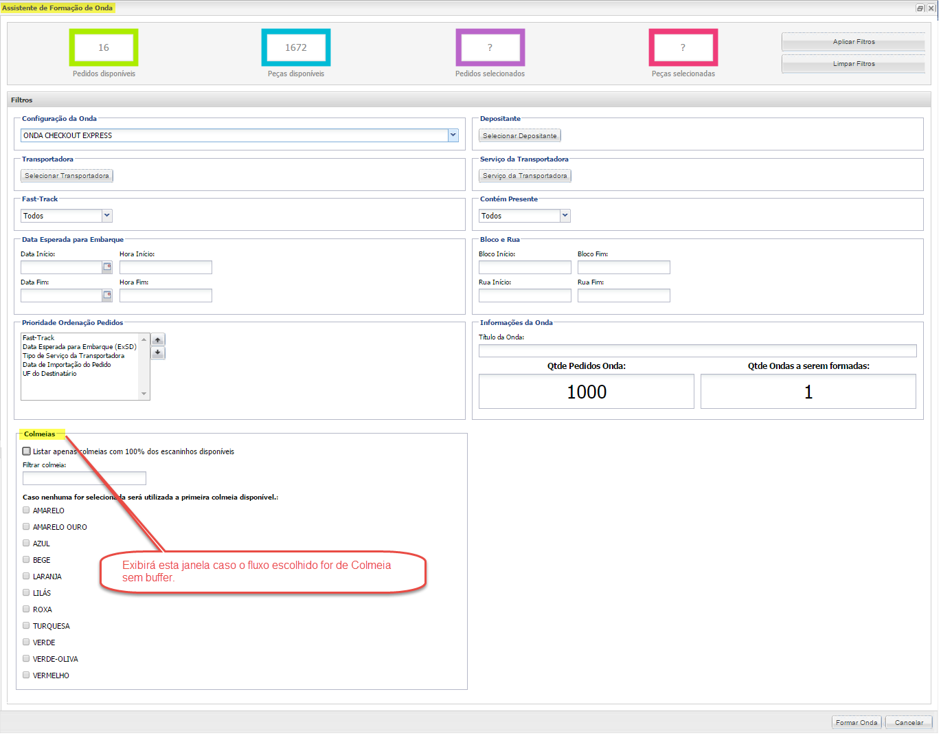This screenshot has width=941, height=738.
Task: Focus the Data Início date field
Action: pyautogui.click(x=62, y=267)
